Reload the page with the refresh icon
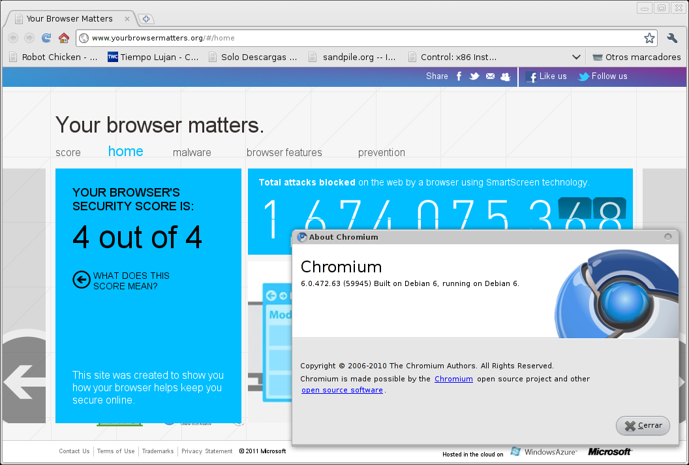 [46, 38]
